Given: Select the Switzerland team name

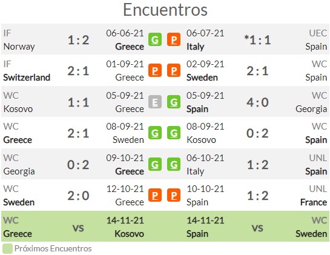Looking at the screenshot, I should [x=27, y=78].
